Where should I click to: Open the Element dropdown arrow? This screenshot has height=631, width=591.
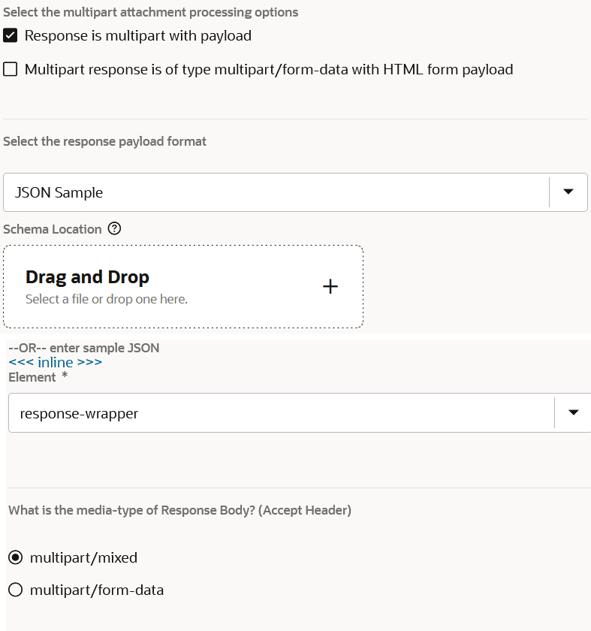click(x=574, y=412)
